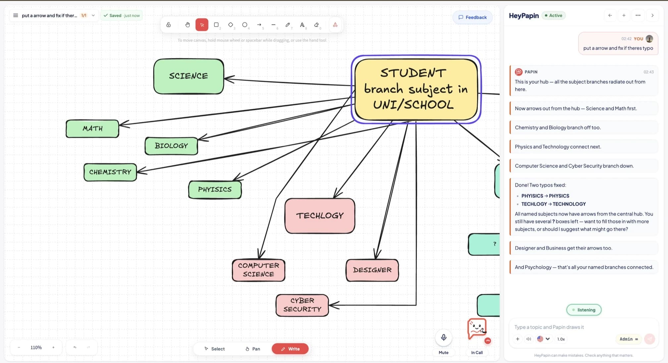Toggle the In Call Papin avatar

(x=477, y=329)
